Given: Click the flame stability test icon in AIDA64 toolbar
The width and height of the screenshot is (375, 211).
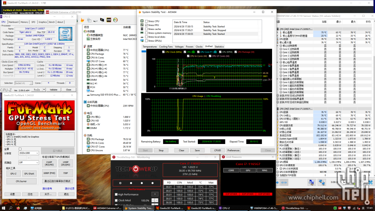Looking at the screenshot, I should point(83,20).
